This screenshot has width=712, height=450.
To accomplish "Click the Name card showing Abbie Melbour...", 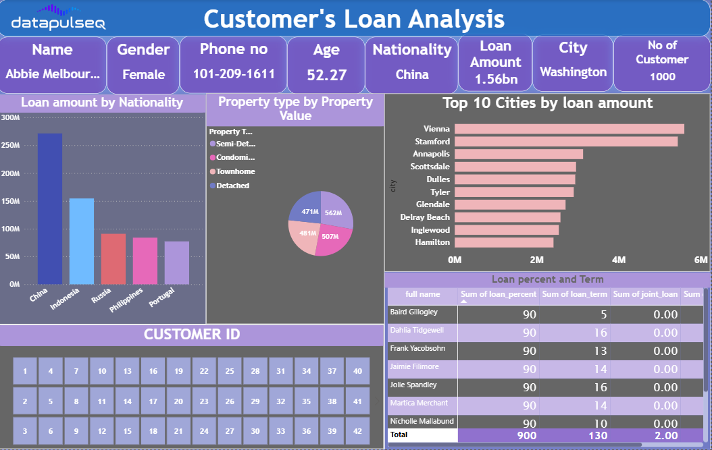I will [x=53, y=65].
